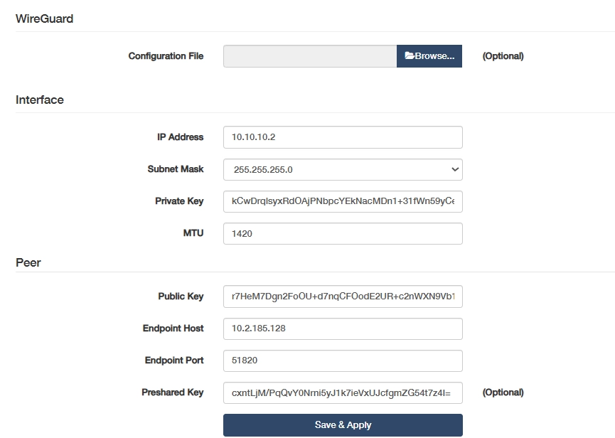
Task: Click the Endpoint Host label
Action: click(173, 328)
